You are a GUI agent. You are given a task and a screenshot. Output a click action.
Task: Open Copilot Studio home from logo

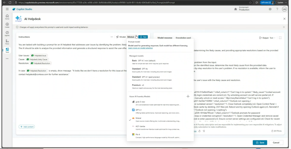(22, 9)
